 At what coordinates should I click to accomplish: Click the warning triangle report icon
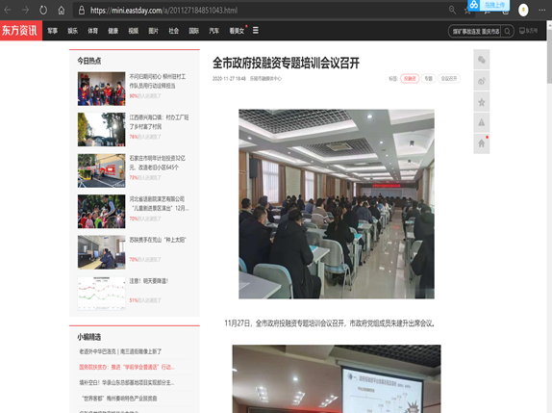tap(482, 122)
